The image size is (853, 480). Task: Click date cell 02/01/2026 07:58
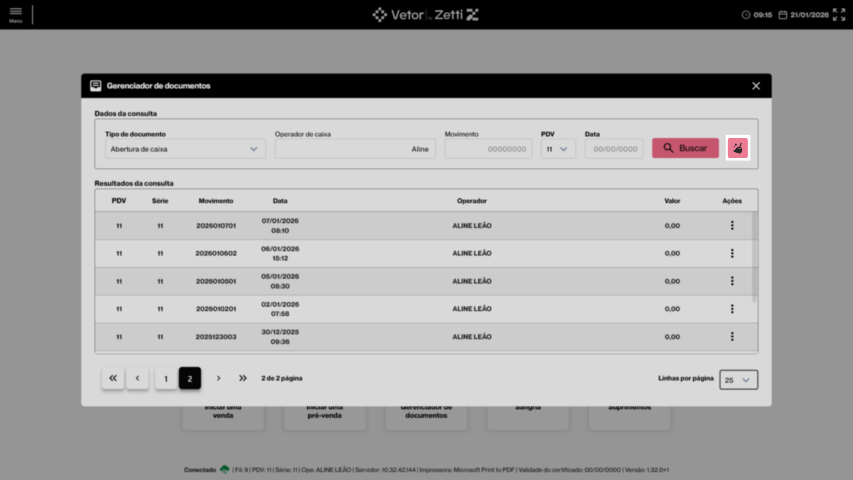pyautogui.click(x=280, y=309)
